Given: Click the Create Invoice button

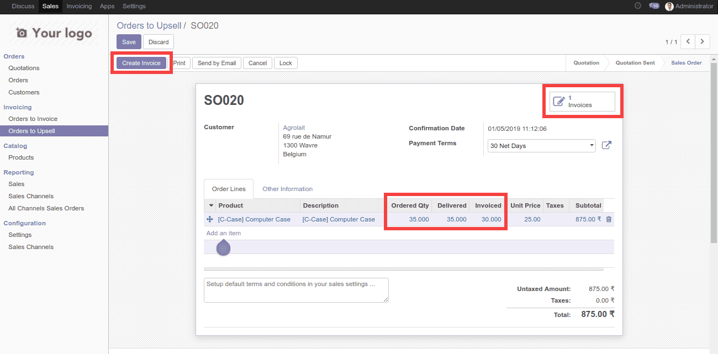Looking at the screenshot, I should click(x=141, y=63).
